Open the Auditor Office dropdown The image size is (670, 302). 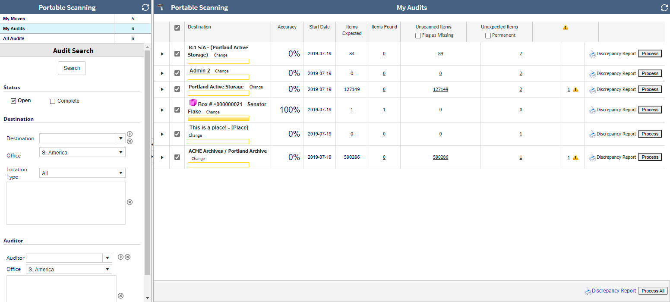point(69,269)
